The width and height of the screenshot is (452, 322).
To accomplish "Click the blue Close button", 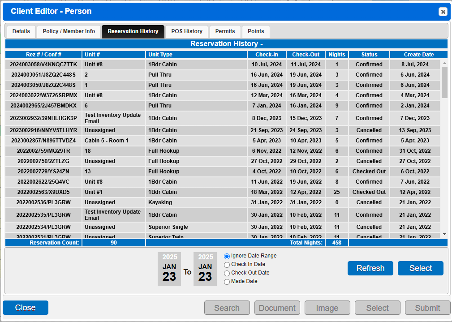I will tap(26, 308).
